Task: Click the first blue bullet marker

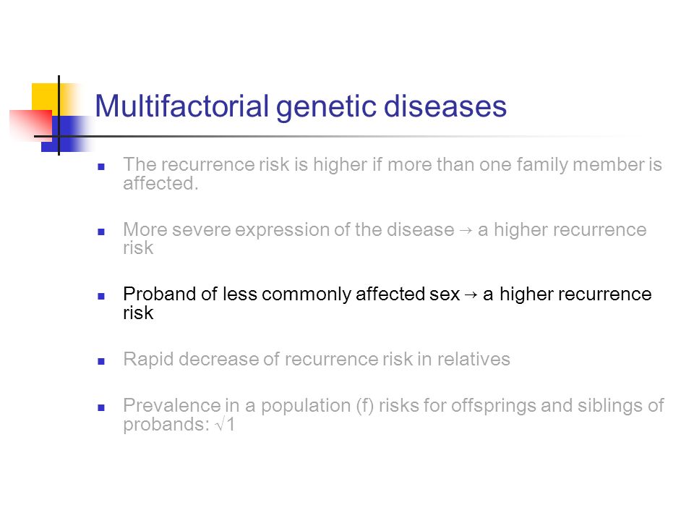Action: (101, 166)
